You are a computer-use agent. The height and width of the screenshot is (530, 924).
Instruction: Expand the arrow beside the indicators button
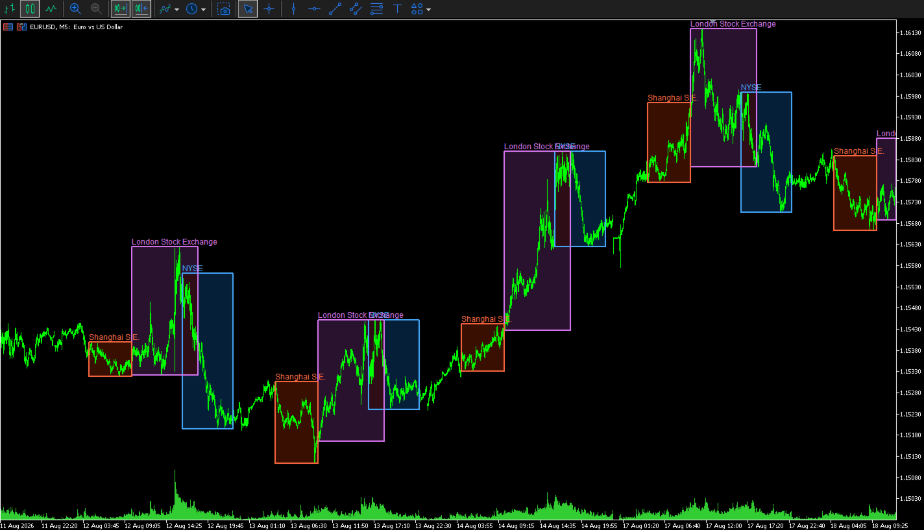(177, 10)
